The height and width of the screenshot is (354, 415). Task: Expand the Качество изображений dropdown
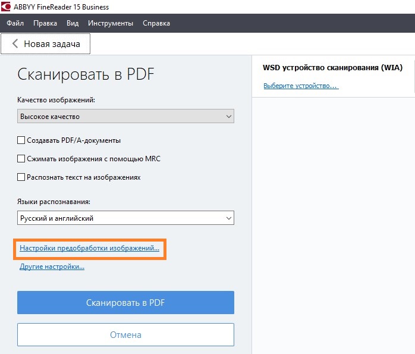tap(125, 117)
